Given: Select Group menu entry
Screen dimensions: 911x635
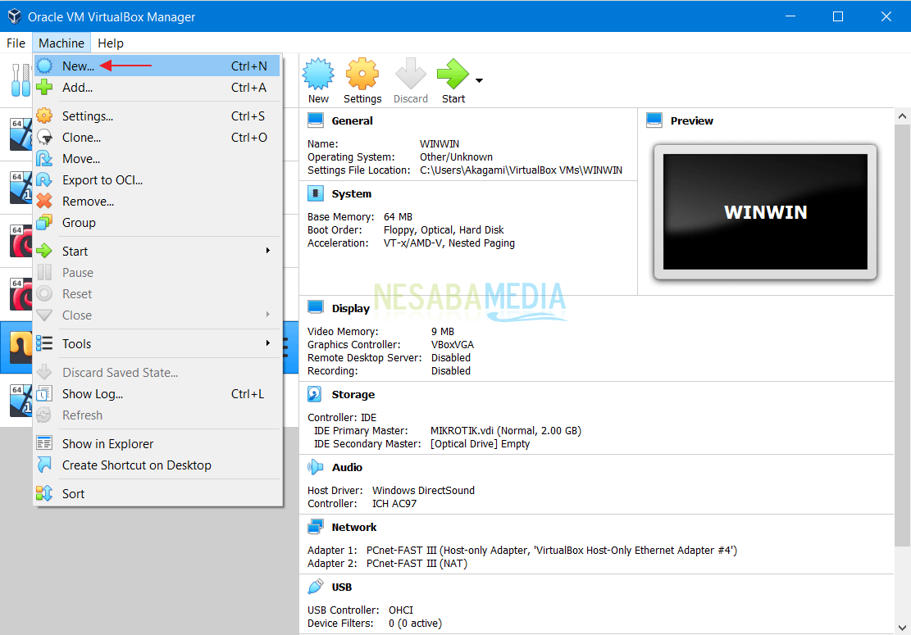Looking at the screenshot, I should click(157, 223).
